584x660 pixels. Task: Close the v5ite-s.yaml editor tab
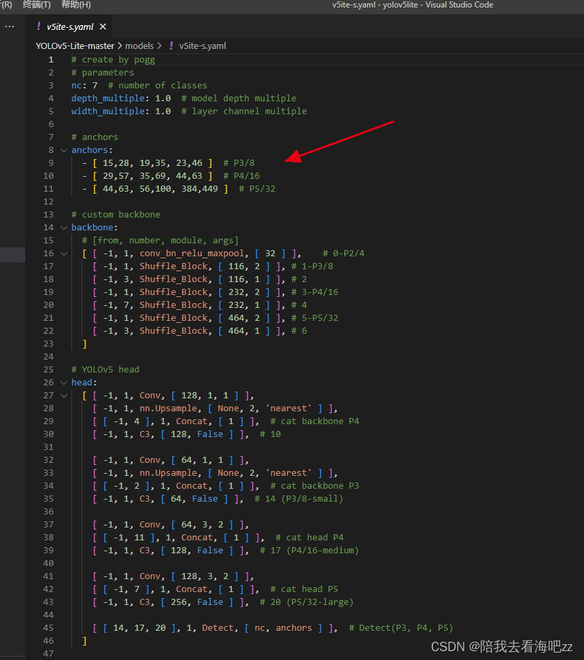pyautogui.click(x=103, y=27)
